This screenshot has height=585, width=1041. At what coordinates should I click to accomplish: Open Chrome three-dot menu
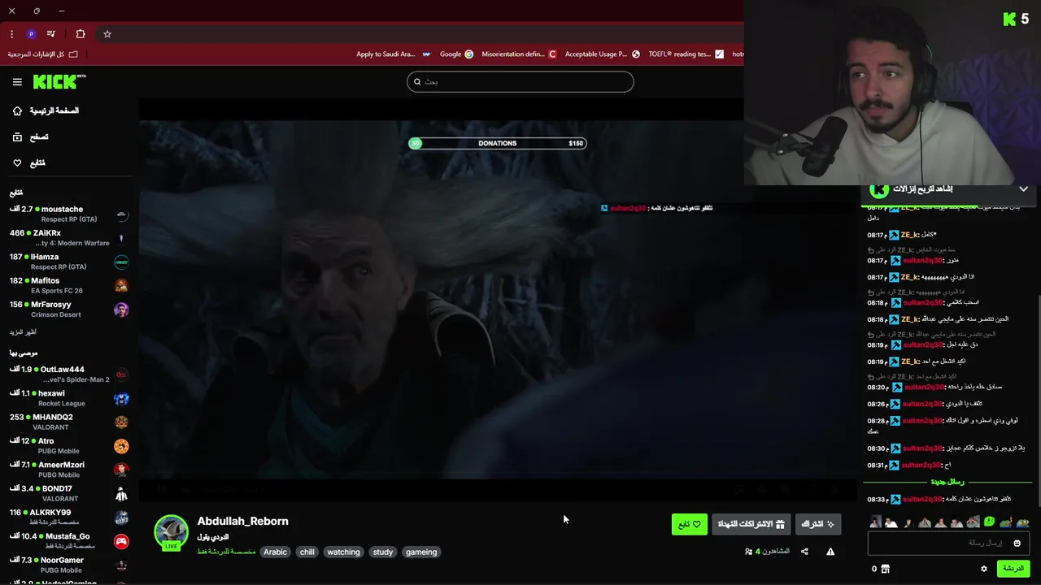[x=11, y=34]
